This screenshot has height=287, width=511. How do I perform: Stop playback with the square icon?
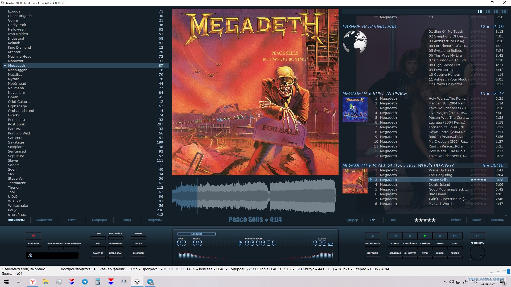pos(440,236)
